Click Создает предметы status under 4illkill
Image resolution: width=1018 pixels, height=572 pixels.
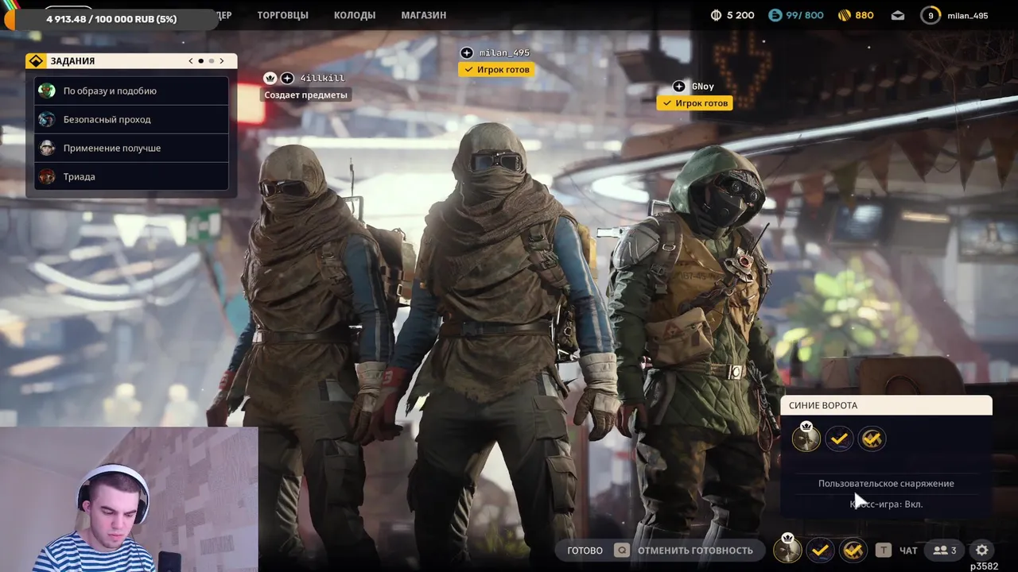click(306, 95)
